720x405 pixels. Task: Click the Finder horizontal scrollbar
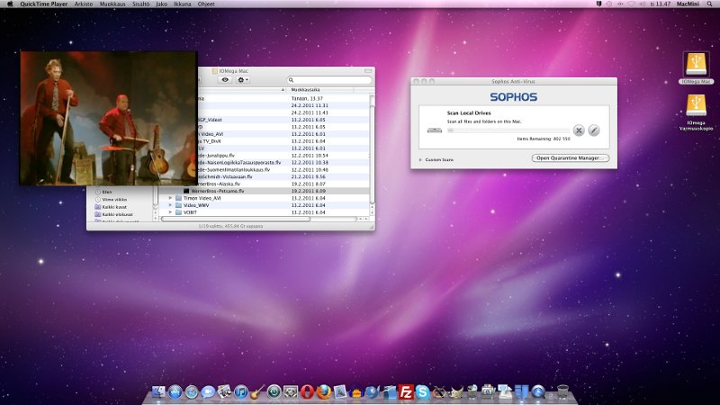tap(236, 219)
